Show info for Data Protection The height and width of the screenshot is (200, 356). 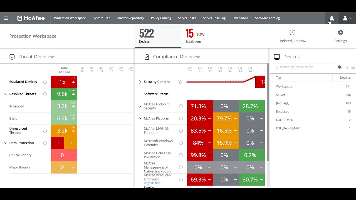pos(45,143)
